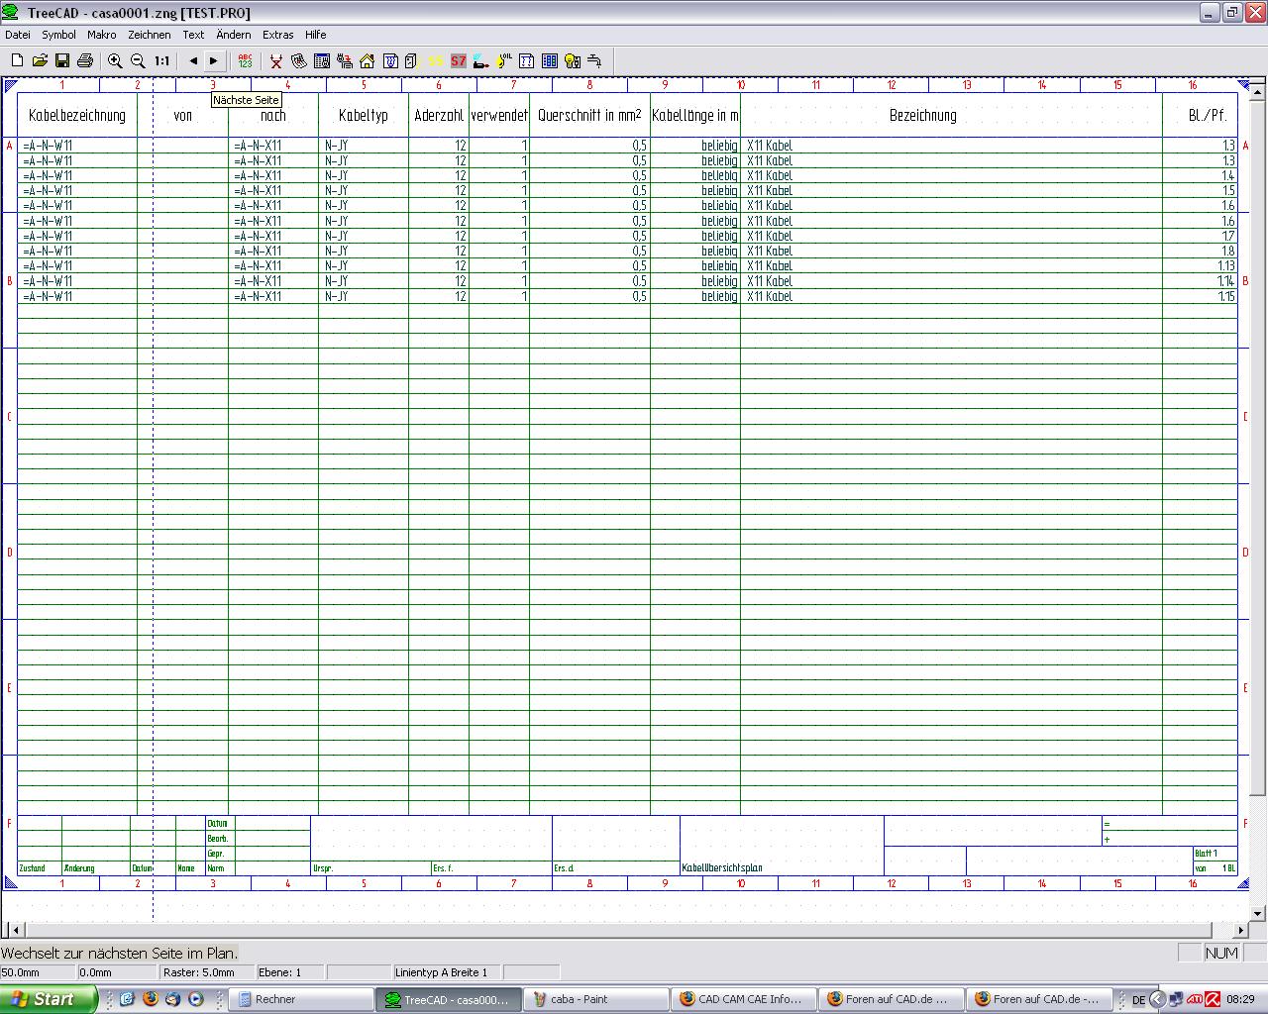Click the light bulb toolbar icon
The height and width of the screenshot is (1014, 1268).
[x=573, y=60]
